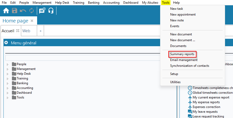Select Summary reports from the Tools menu
The width and height of the screenshot is (233, 118).
(182, 54)
